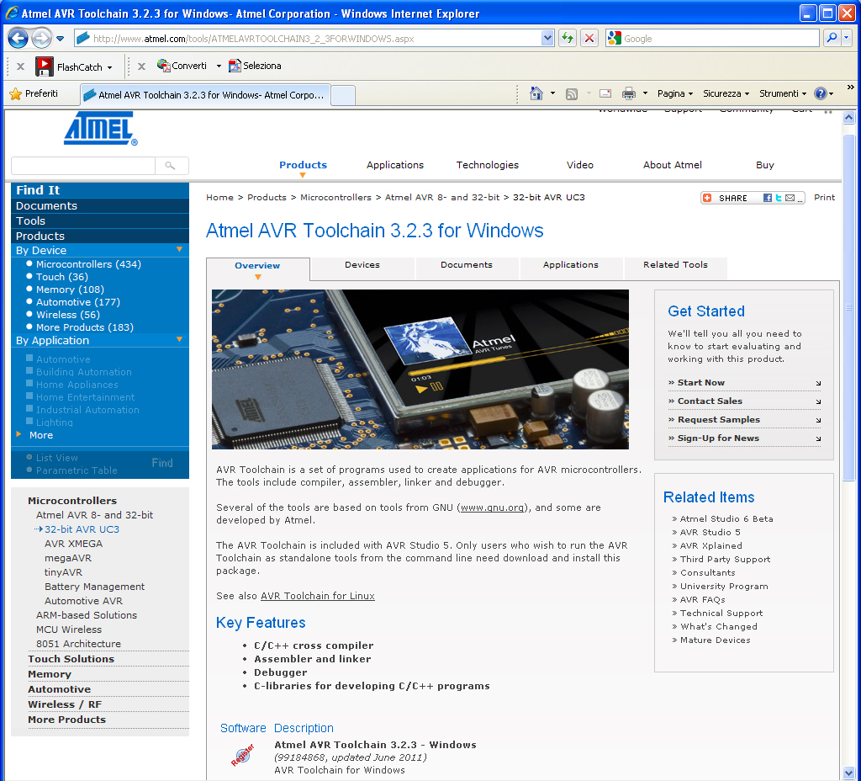Screen dimensions: 861x781
Task: Click the site search magnifier button
Action: [172, 166]
